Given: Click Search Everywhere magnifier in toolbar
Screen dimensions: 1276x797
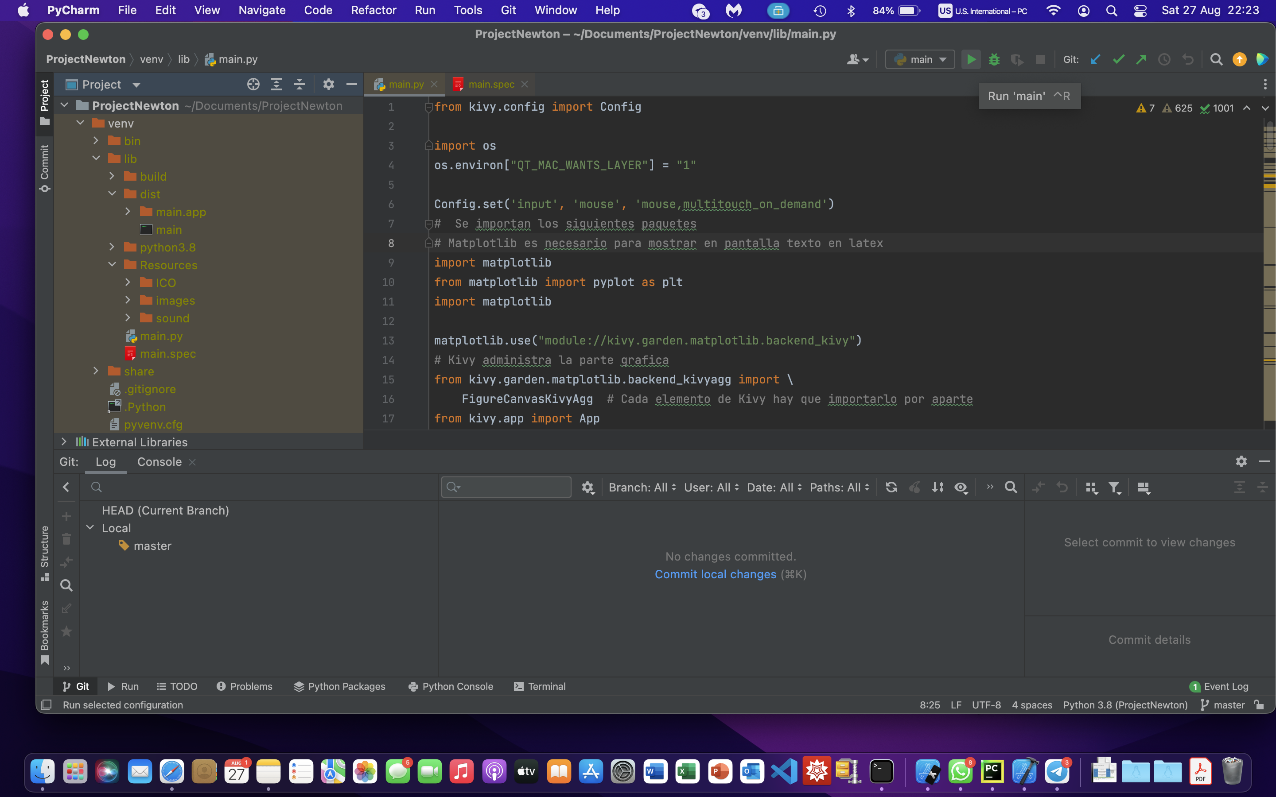Looking at the screenshot, I should point(1216,60).
